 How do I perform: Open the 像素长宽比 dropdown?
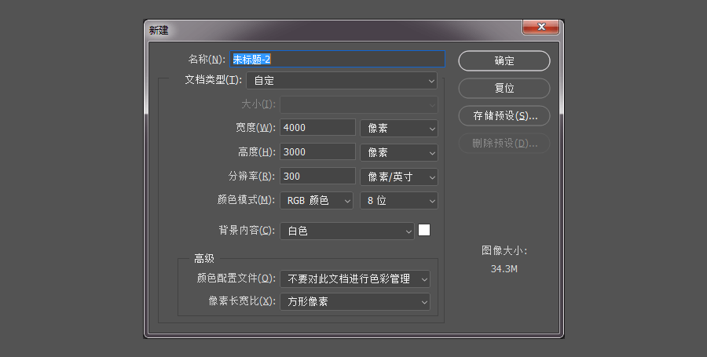coord(355,302)
